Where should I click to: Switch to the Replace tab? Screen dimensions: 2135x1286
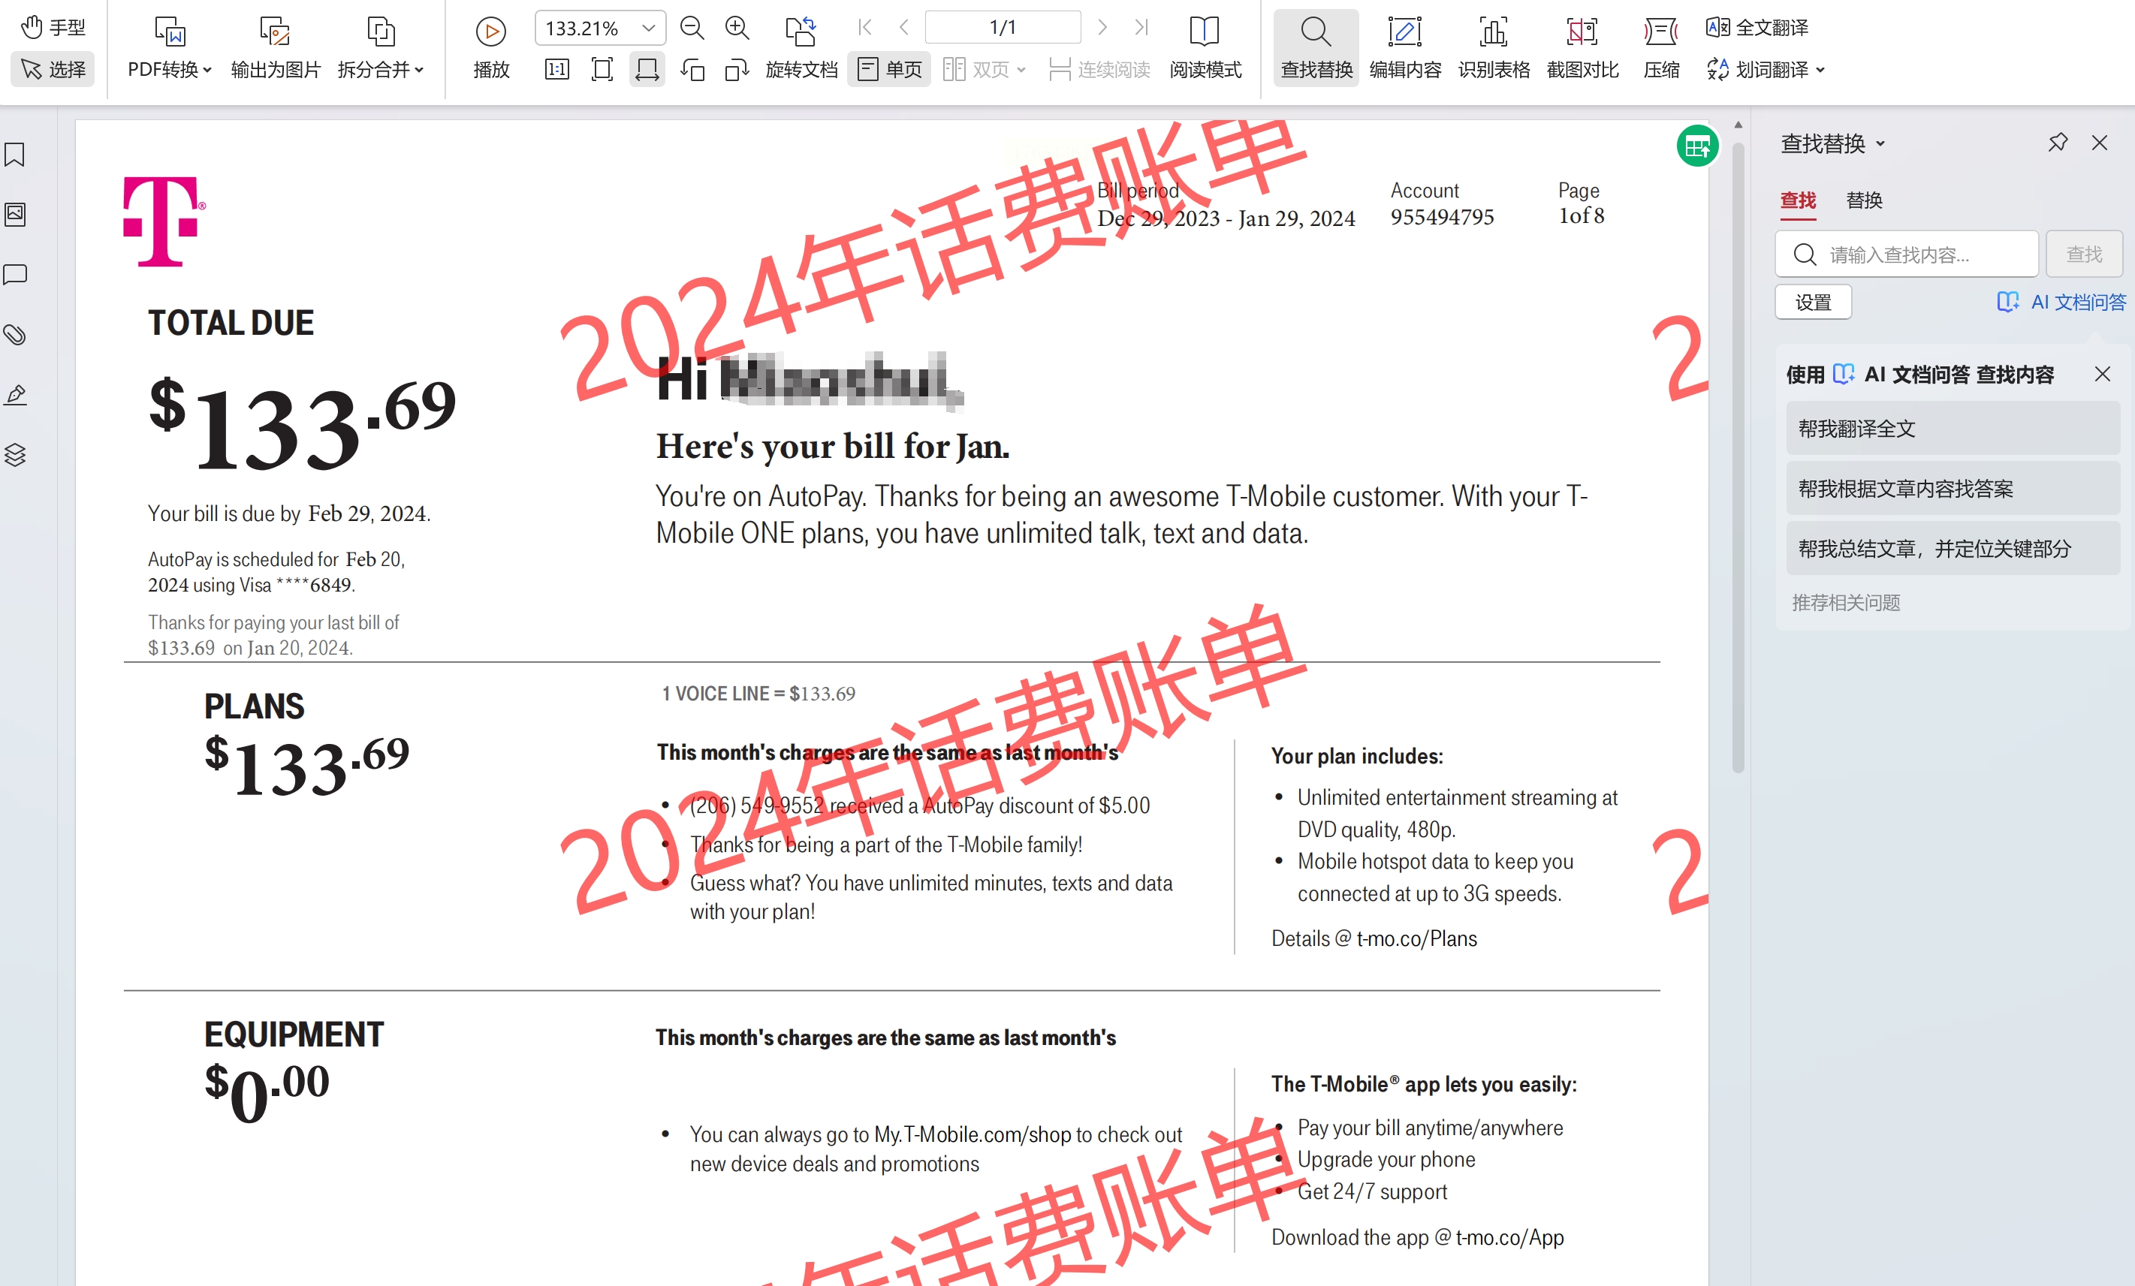(1864, 201)
